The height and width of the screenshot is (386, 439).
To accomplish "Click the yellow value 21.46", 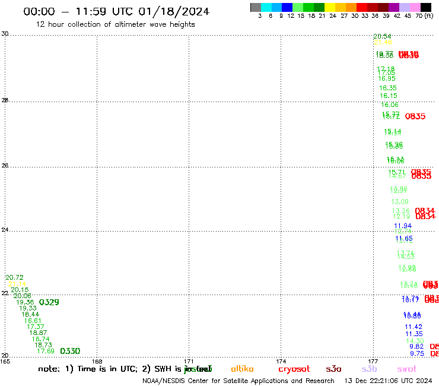I will coord(383,42).
